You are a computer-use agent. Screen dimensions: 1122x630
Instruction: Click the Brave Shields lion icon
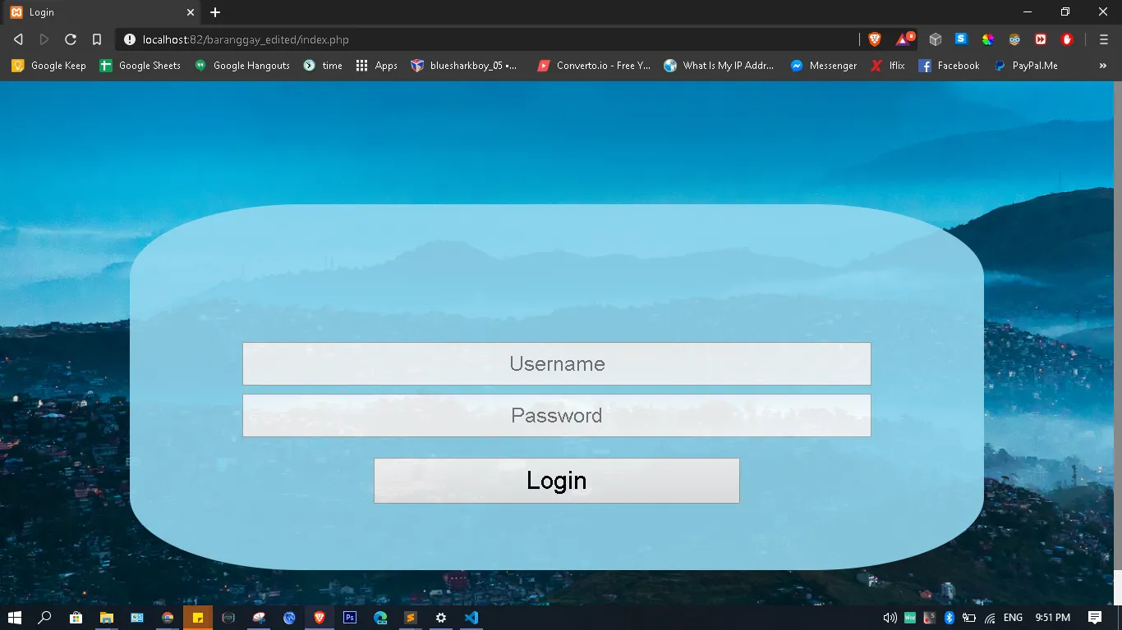pos(875,39)
